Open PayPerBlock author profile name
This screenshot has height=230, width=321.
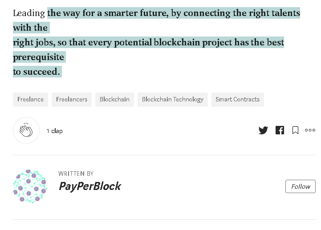pos(90,186)
